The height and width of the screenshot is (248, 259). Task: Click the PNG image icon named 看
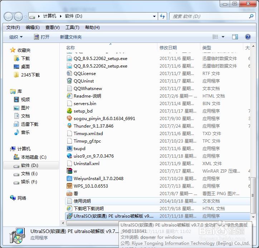click(x=69, y=194)
